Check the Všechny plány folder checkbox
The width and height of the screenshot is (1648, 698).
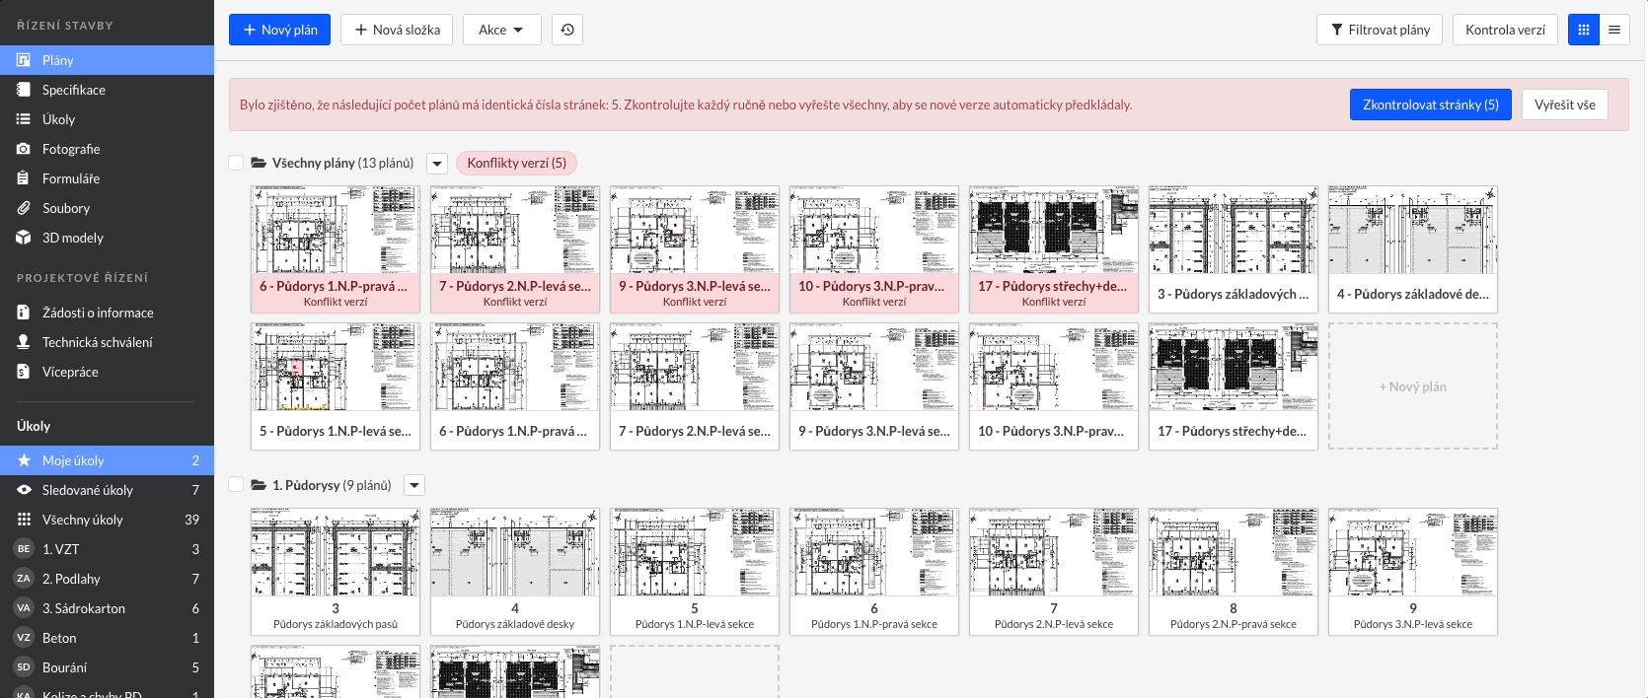click(x=236, y=163)
